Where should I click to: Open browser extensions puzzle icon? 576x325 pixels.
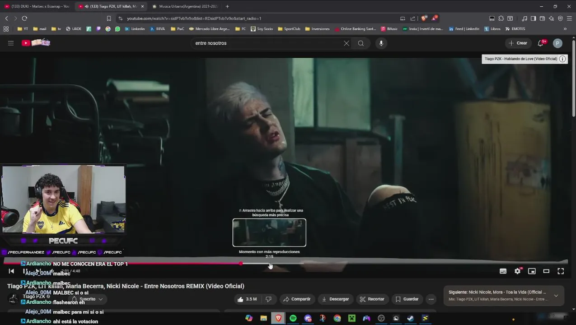[501, 19]
